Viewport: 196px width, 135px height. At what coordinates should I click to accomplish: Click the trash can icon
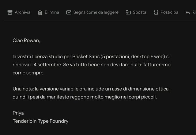(40, 12)
